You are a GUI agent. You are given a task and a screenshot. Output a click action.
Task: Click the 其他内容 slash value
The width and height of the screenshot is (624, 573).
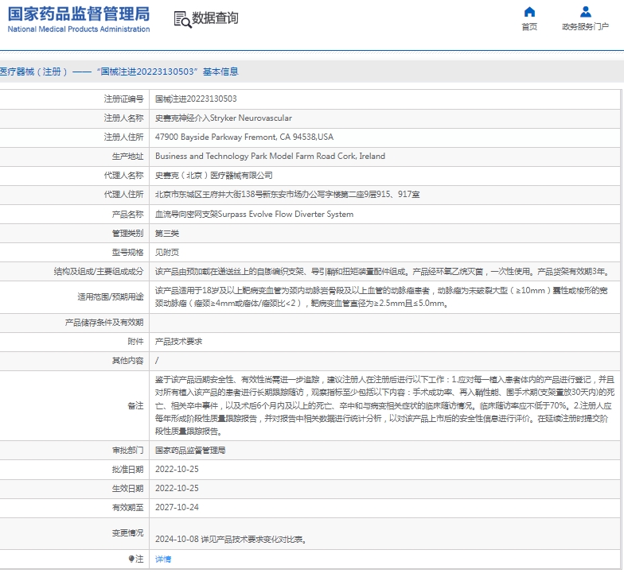157,361
